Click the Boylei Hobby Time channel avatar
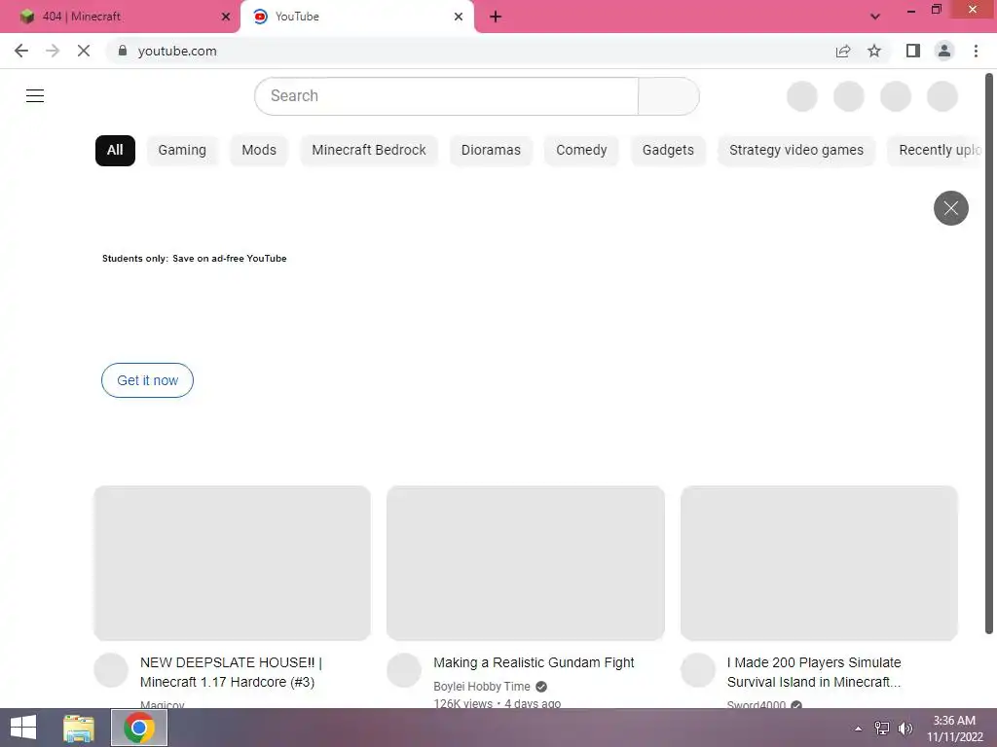This screenshot has width=997, height=747. click(x=404, y=670)
